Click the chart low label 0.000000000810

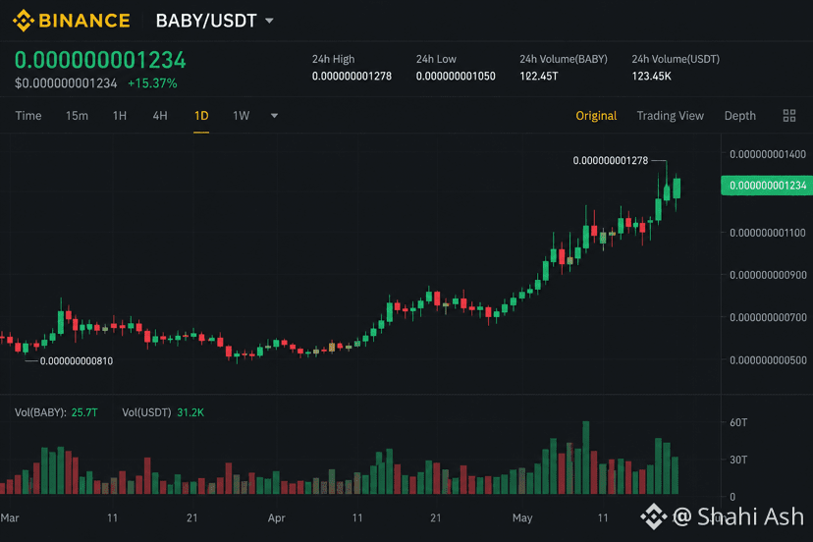click(x=77, y=361)
